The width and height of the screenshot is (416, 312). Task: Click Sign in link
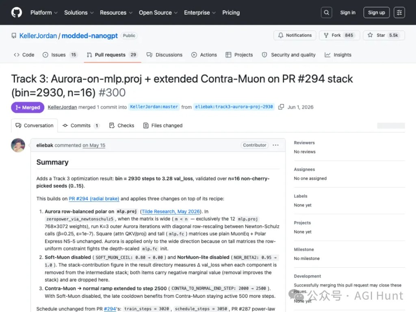click(x=348, y=13)
